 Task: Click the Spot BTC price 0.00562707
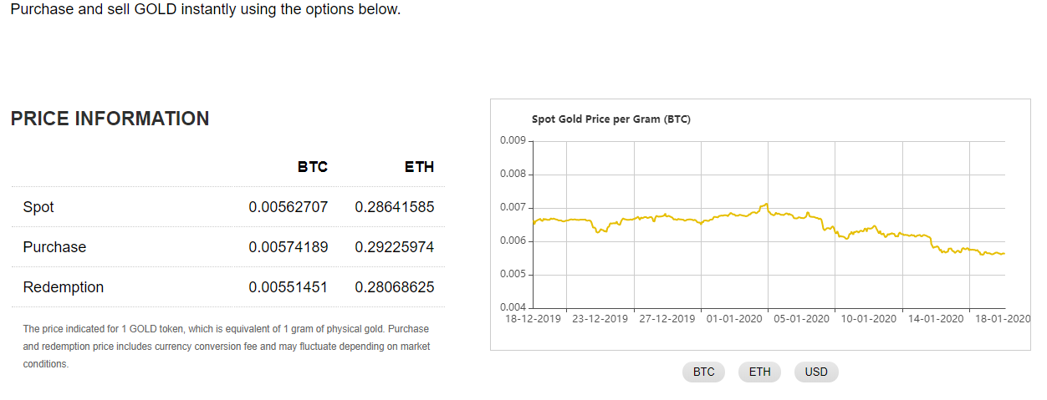tap(288, 207)
